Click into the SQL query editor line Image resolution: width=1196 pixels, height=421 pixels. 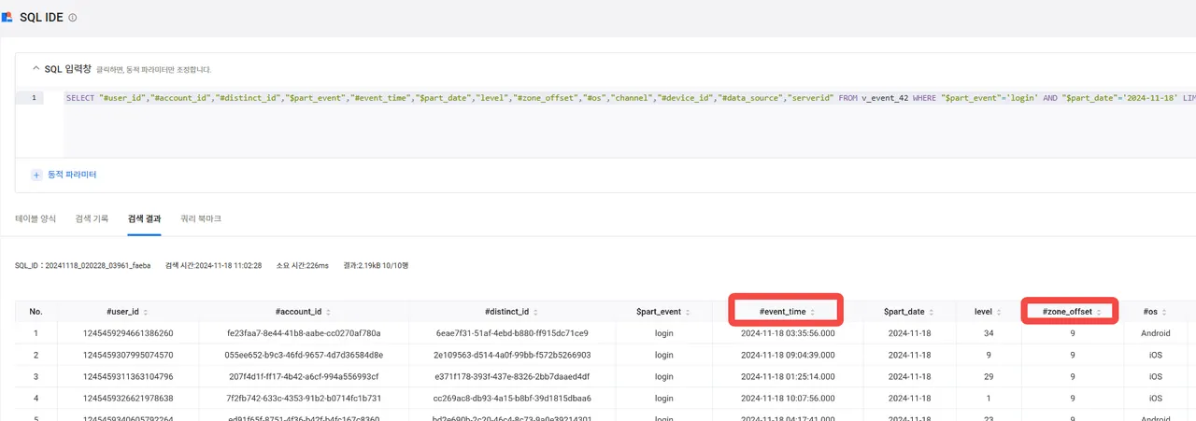tap(630, 98)
